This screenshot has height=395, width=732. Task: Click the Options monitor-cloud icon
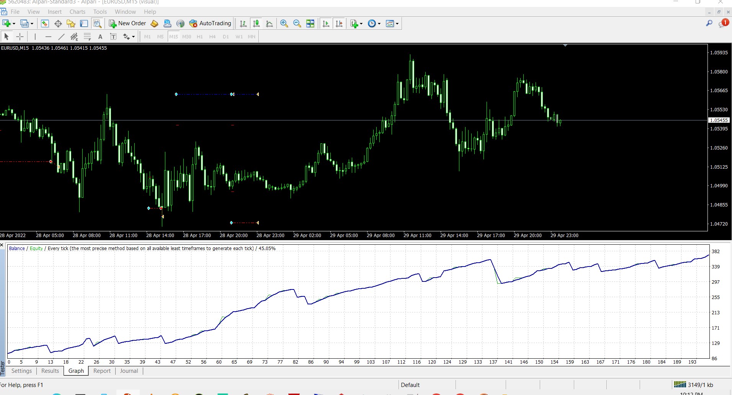coord(167,24)
